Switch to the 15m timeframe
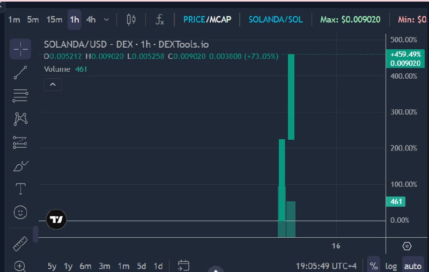Image resolution: width=429 pixels, height=272 pixels. (x=54, y=20)
